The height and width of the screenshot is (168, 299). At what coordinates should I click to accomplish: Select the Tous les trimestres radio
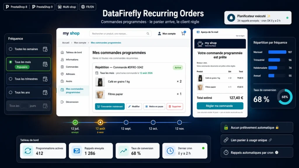pyautogui.click(x=11, y=79)
